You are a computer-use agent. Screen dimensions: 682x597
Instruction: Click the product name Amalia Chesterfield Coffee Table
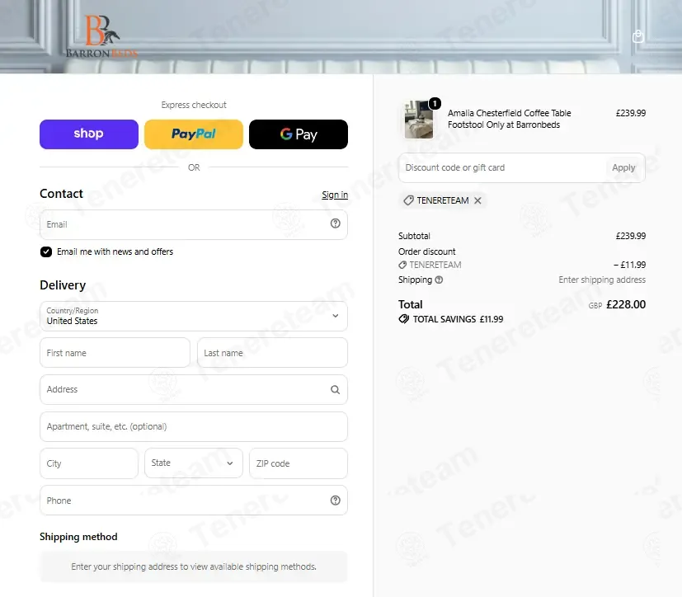pyautogui.click(x=510, y=119)
